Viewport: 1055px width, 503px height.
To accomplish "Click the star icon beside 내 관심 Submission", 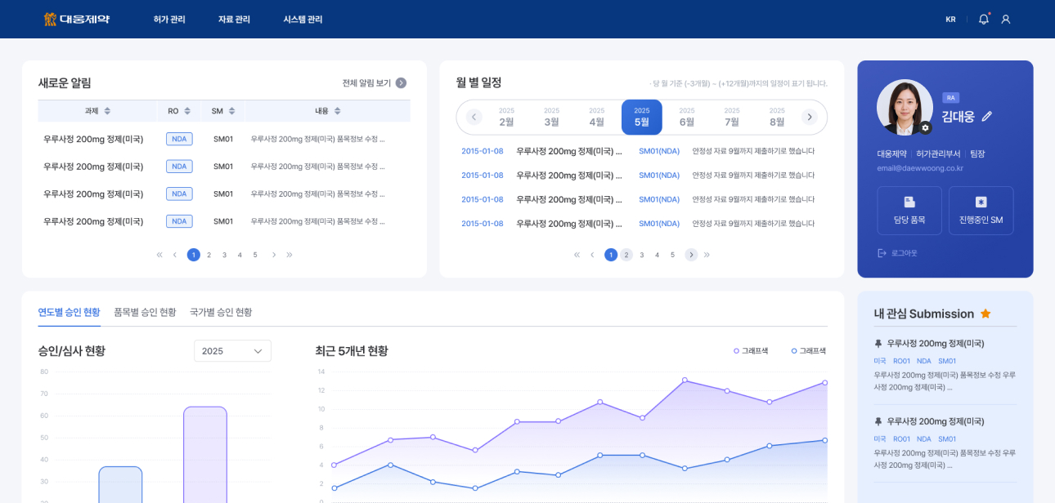I will point(985,314).
